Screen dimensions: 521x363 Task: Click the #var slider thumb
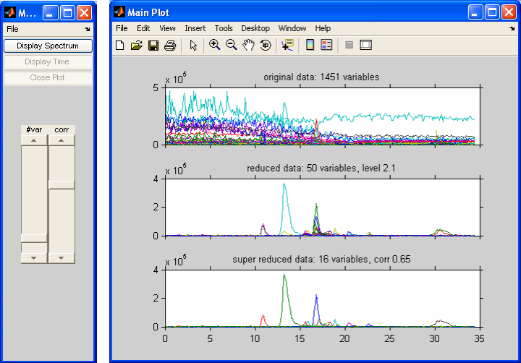point(34,238)
